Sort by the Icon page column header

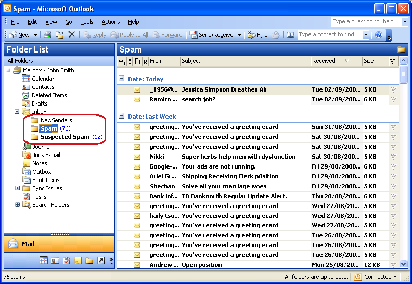[x=137, y=61]
